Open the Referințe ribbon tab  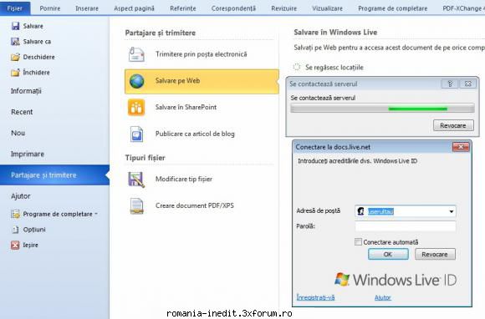pyautogui.click(x=183, y=8)
